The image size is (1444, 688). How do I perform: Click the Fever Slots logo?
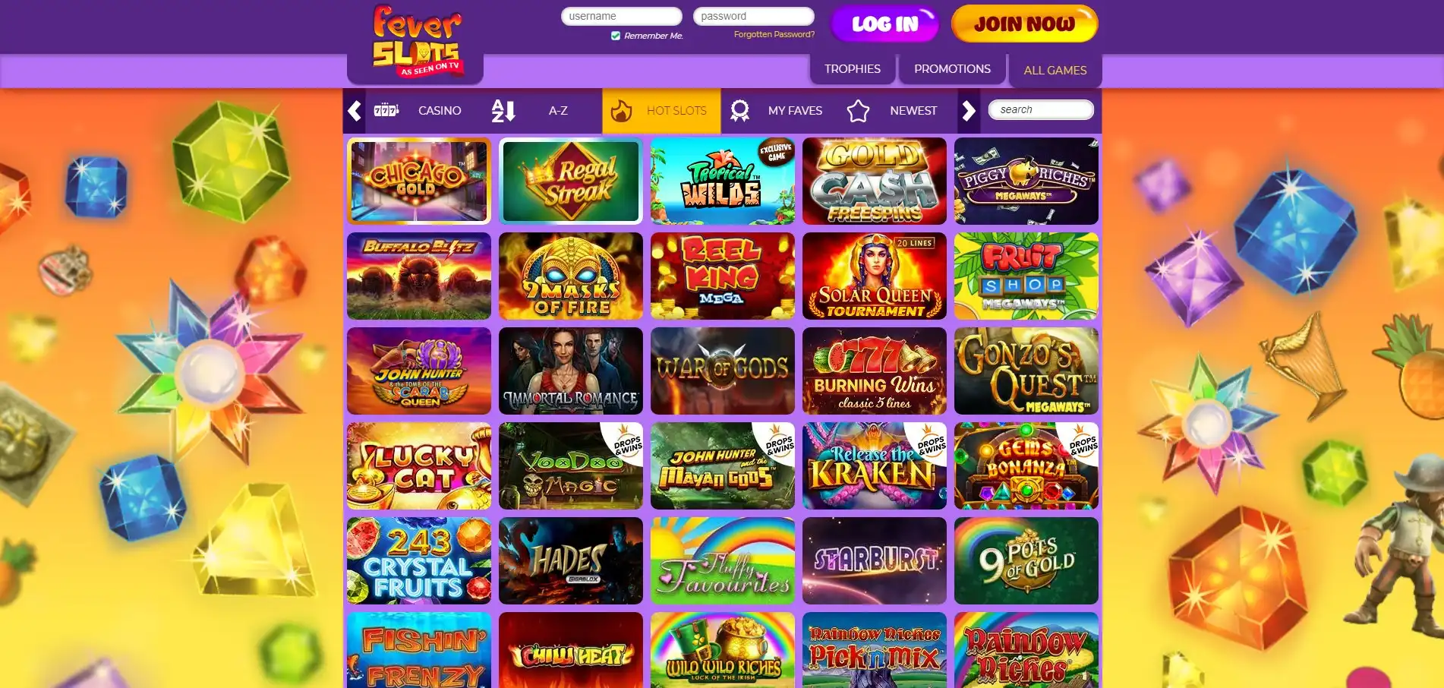click(416, 42)
